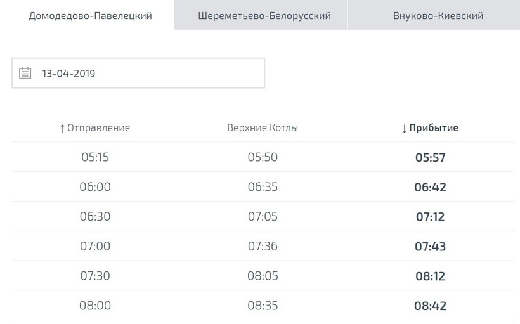This screenshot has width=520, height=324.
Task: Switch to the Внуково-Киевский tab
Action: click(438, 15)
